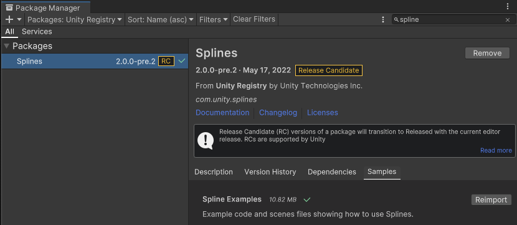Click the Clear Filters button
Image resolution: width=517 pixels, height=225 pixels.
(254, 19)
